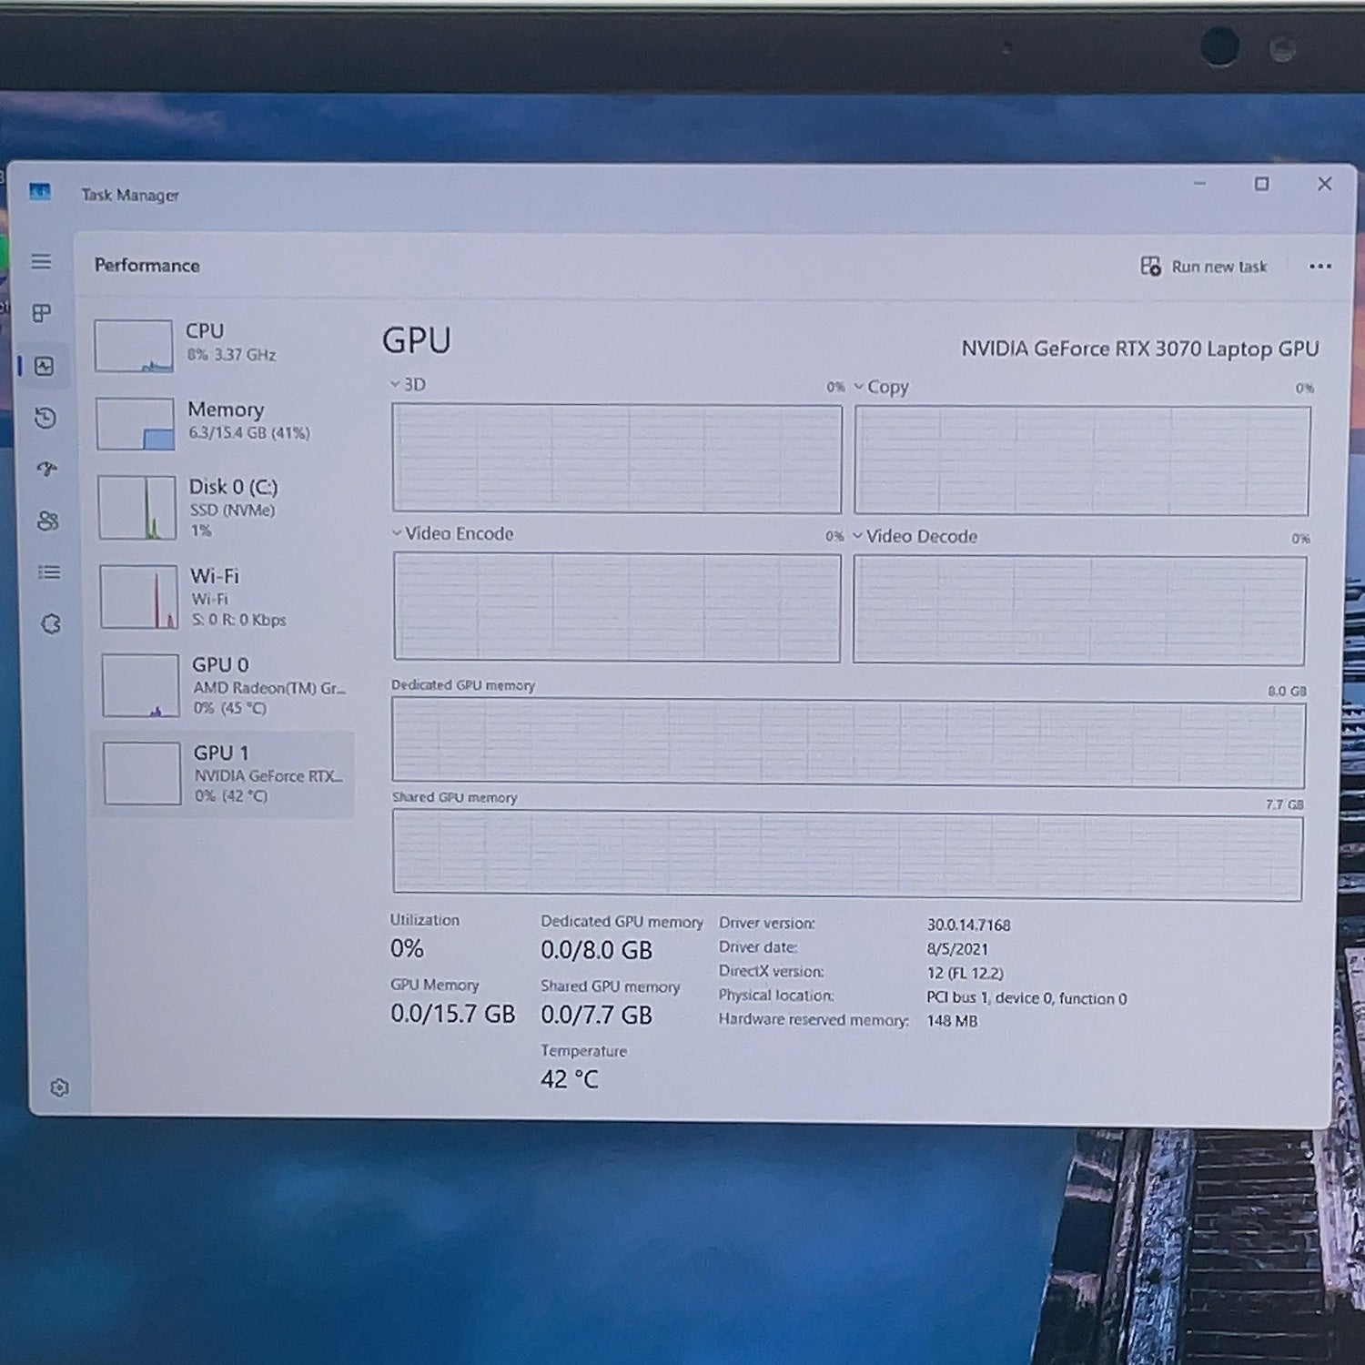The image size is (1365, 1365).
Task: Click Run new task button
Action: (x=1203, y=267)
